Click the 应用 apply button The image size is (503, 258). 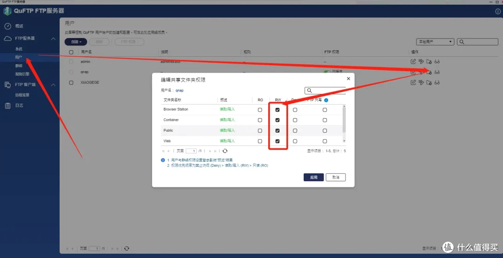(314, 177)
